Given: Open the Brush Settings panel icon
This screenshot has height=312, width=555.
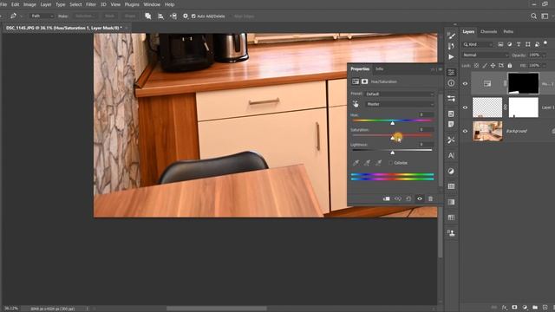Looking at the screenshot, I should click(x=451, y=36).
